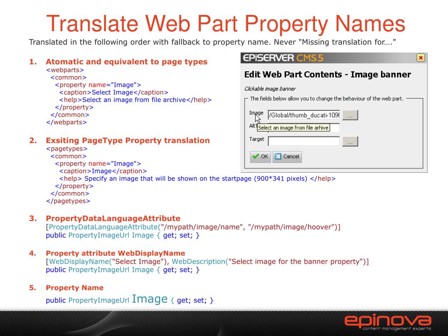
Task: Click the '/mypath/image/name' attribute line
Action: (x=193, y=227)
